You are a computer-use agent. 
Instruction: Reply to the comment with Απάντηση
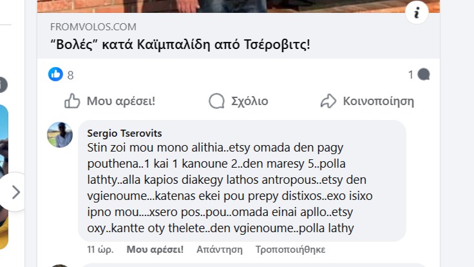(220, 249)
